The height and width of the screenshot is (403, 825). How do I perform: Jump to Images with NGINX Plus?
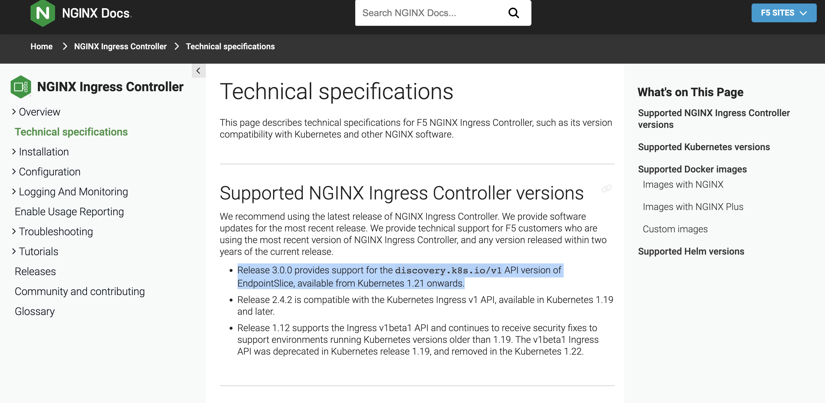pos(693,207)
